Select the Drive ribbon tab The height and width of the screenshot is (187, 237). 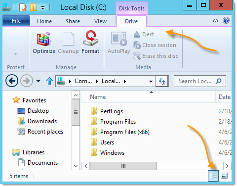coord(131,21)
